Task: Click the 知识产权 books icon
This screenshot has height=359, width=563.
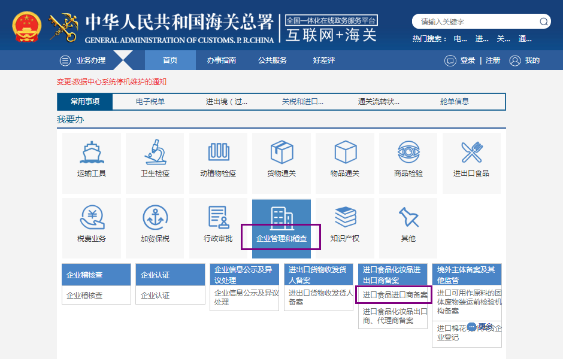Action: tap(346, 218)
